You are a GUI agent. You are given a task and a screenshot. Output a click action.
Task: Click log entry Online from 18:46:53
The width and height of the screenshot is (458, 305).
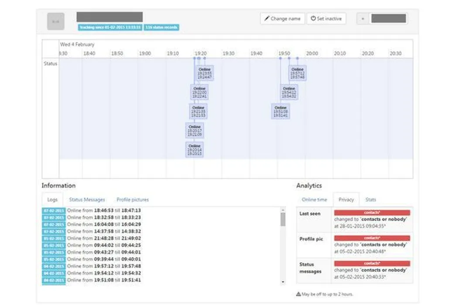pos(104,210)
